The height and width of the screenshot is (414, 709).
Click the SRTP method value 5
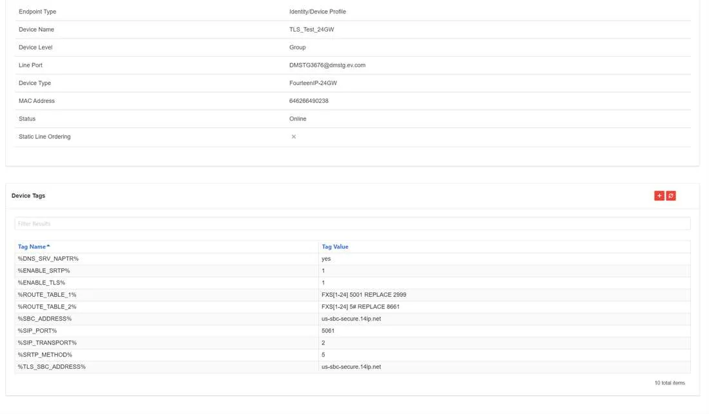point(324,355)
